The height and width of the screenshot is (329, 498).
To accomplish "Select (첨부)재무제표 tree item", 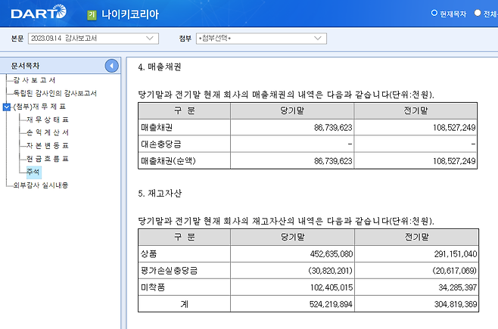I will [39, 107].
